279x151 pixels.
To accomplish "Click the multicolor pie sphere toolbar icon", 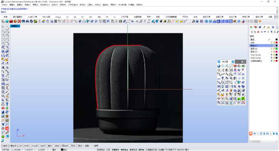I will tap(243, 21).
